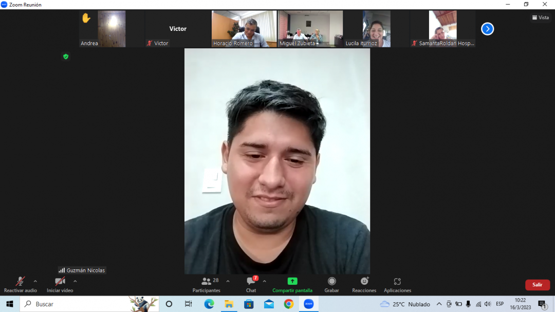Select Horacio Romero's video thumbnail
Image resolution: width=555 pixels, height=312 pixels.
[244, 29]
